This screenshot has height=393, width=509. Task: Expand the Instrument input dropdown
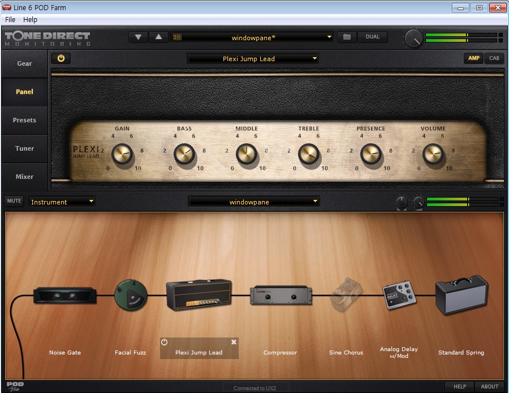point(62,202)
